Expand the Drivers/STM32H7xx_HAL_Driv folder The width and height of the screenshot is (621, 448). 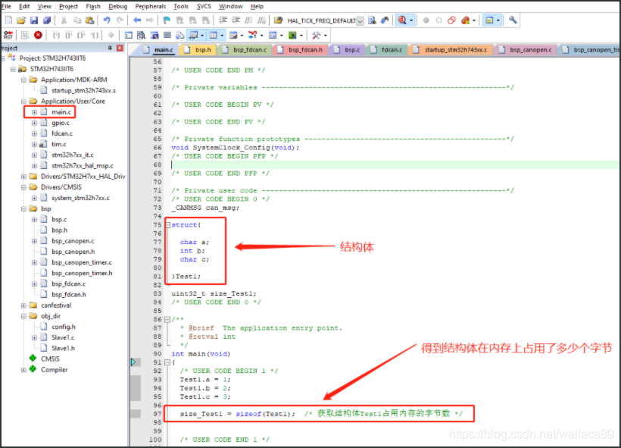23,177
